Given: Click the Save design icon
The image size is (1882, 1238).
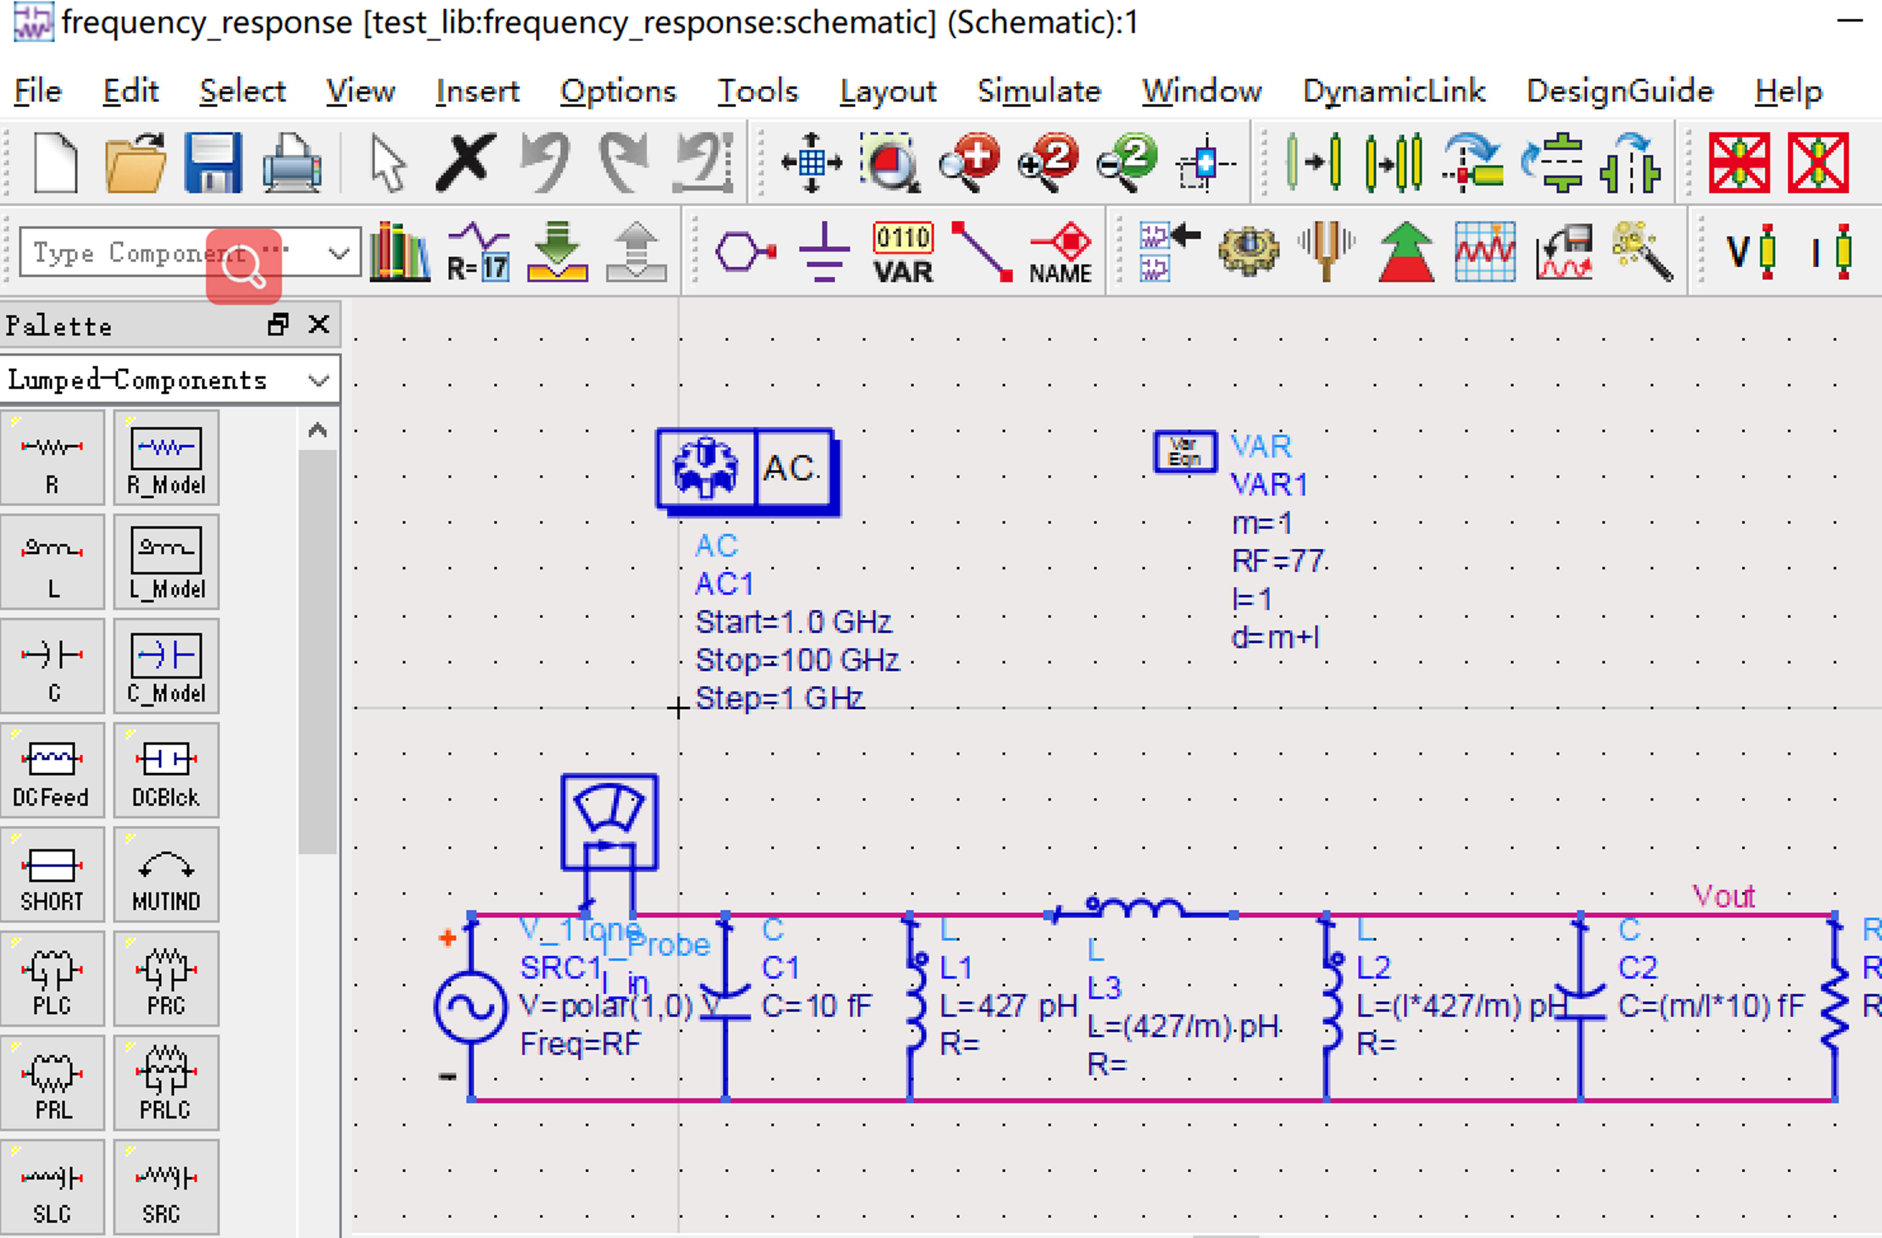Looking at the screenshot, I should 213,163.
